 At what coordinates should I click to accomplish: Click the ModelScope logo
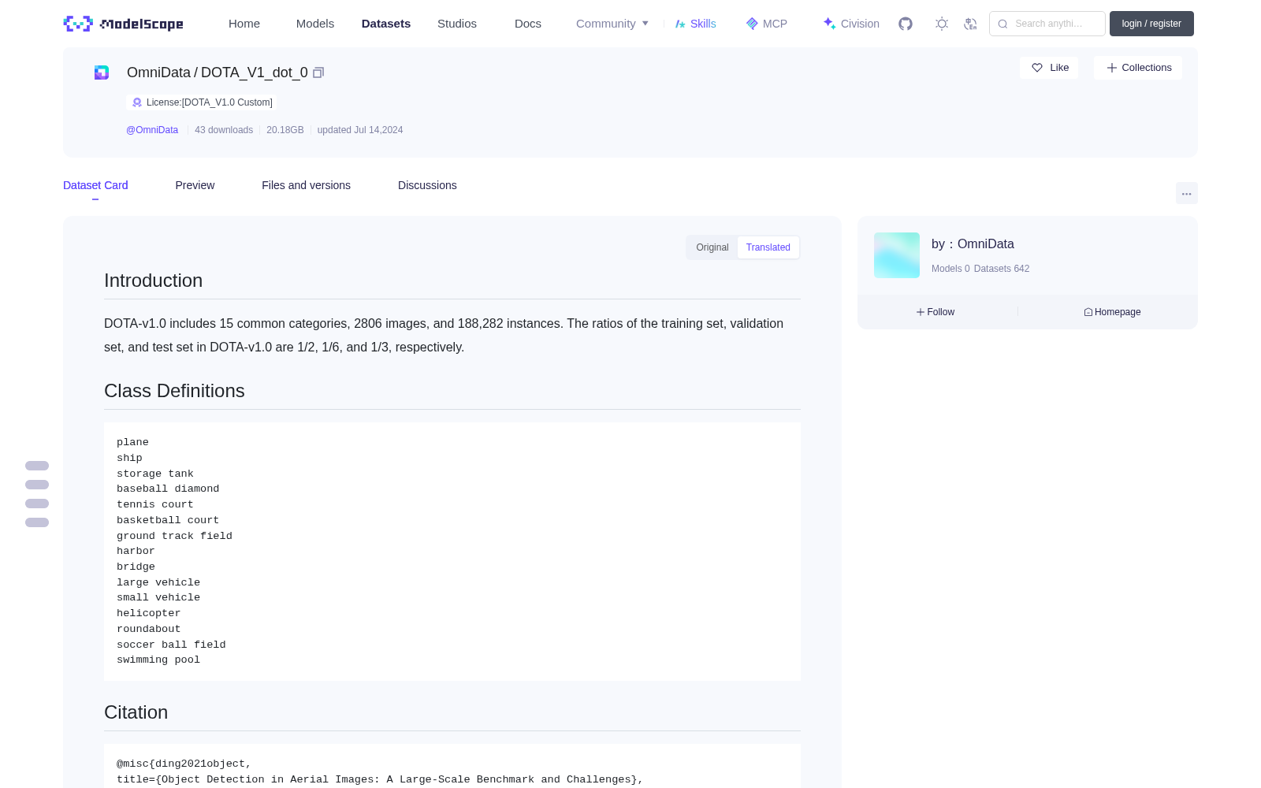click(x=124, y=24)
